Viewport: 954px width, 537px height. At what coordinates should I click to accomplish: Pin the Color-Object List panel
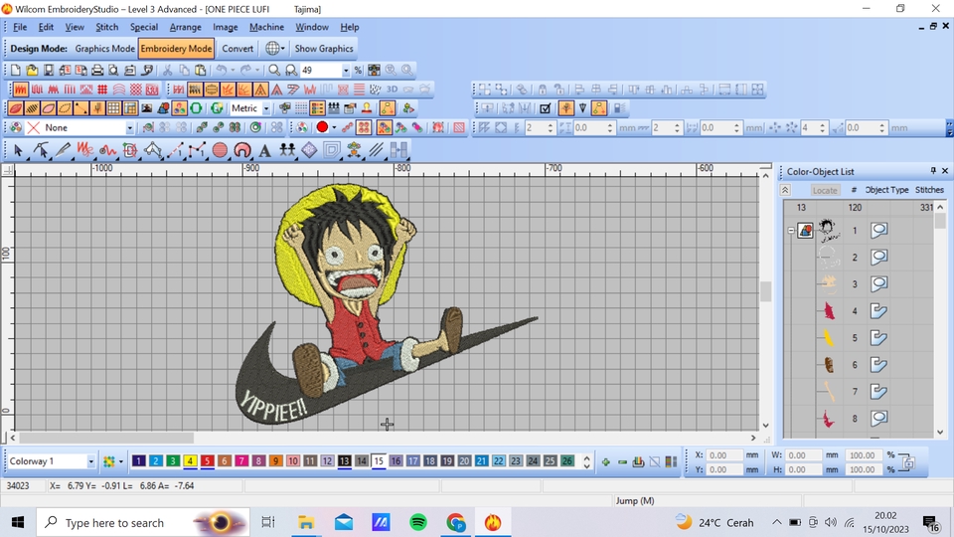pos(933,171)
